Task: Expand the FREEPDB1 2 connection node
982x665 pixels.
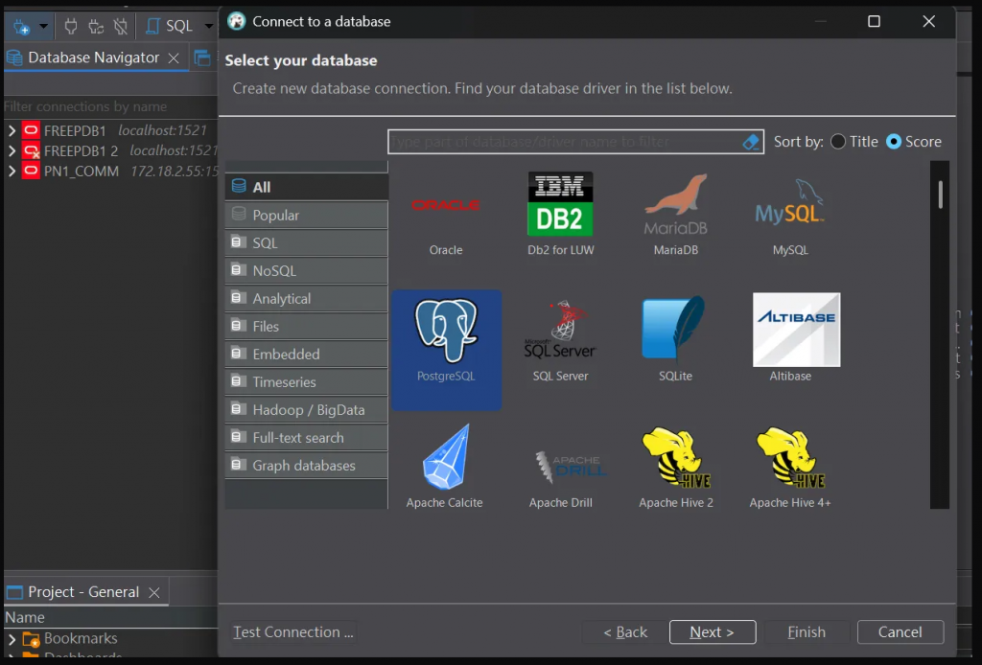Action: [x=12, y=150]
